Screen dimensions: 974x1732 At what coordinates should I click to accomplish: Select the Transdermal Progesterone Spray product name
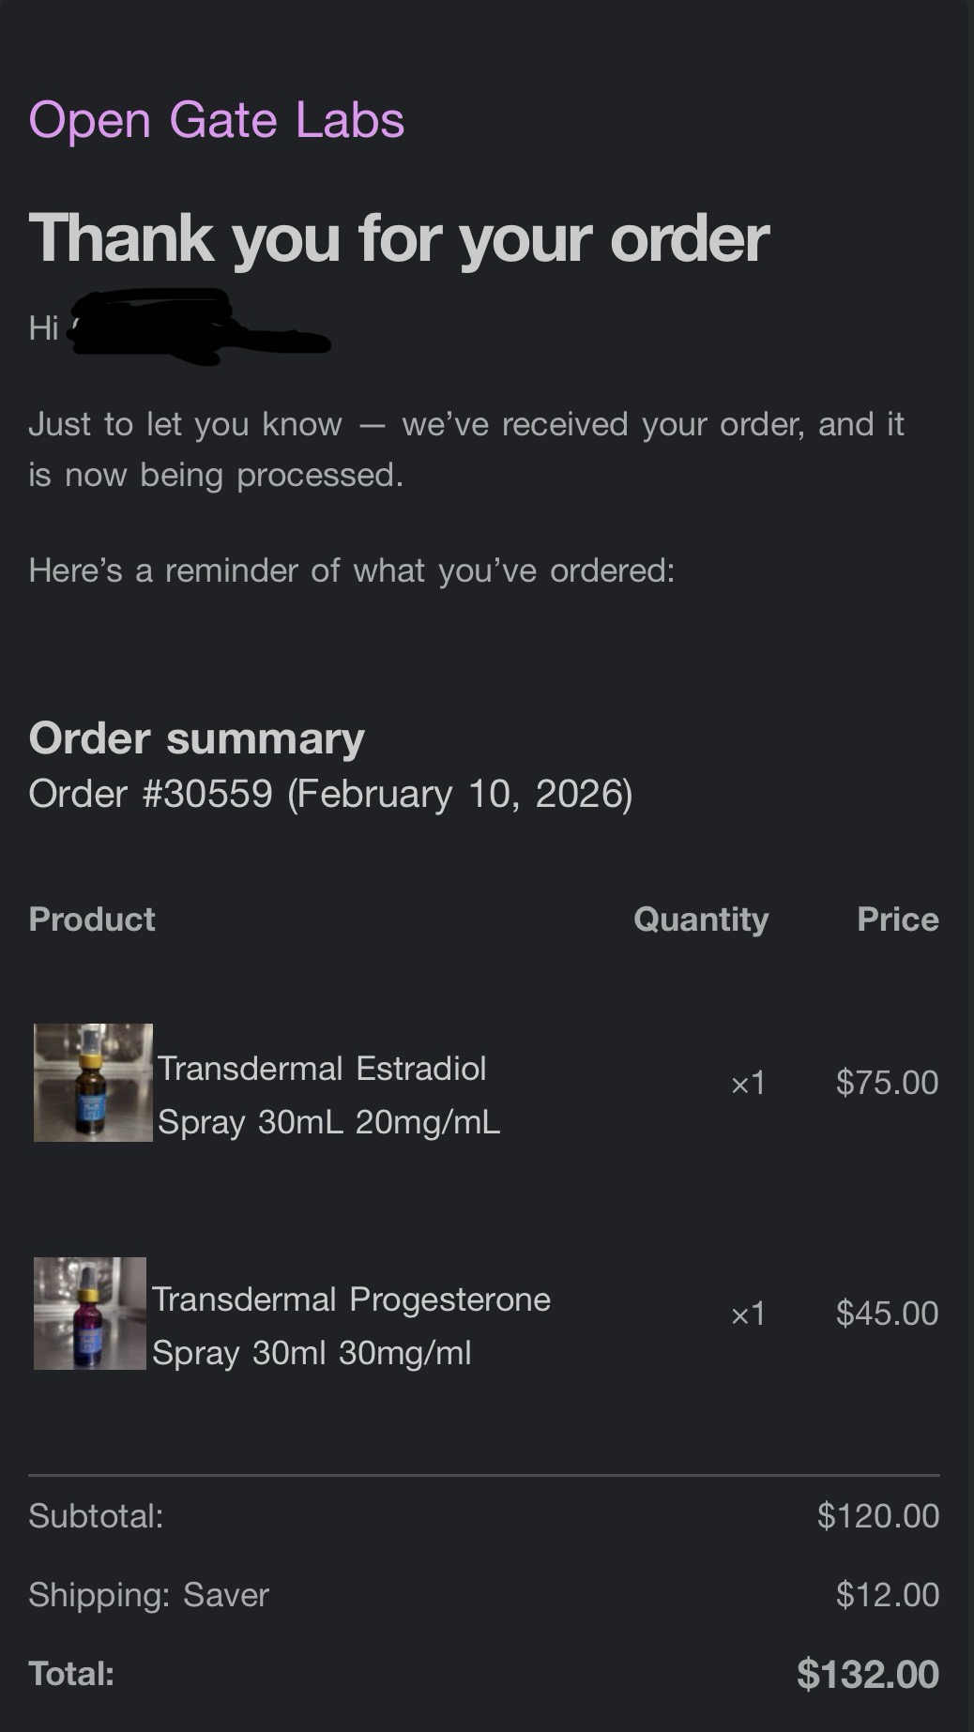(351, 1326)
